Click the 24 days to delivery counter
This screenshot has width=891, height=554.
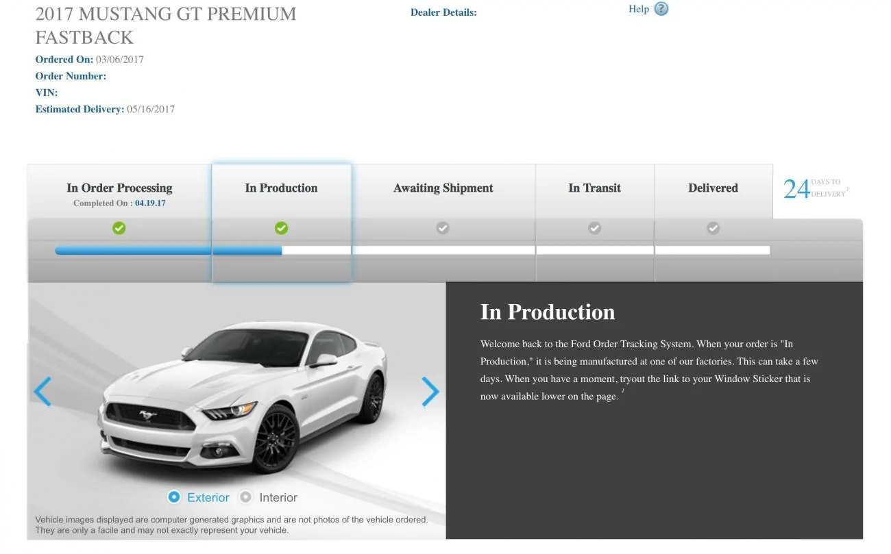coord(815,188)
